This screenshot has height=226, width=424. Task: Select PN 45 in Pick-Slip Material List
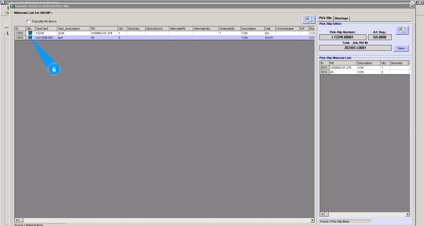pyautogui.click(x=343, y=72)
